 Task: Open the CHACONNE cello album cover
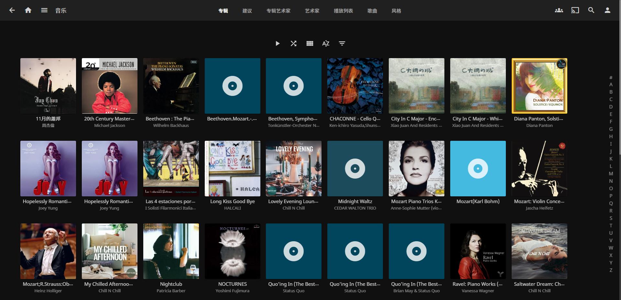pos(355,86)
